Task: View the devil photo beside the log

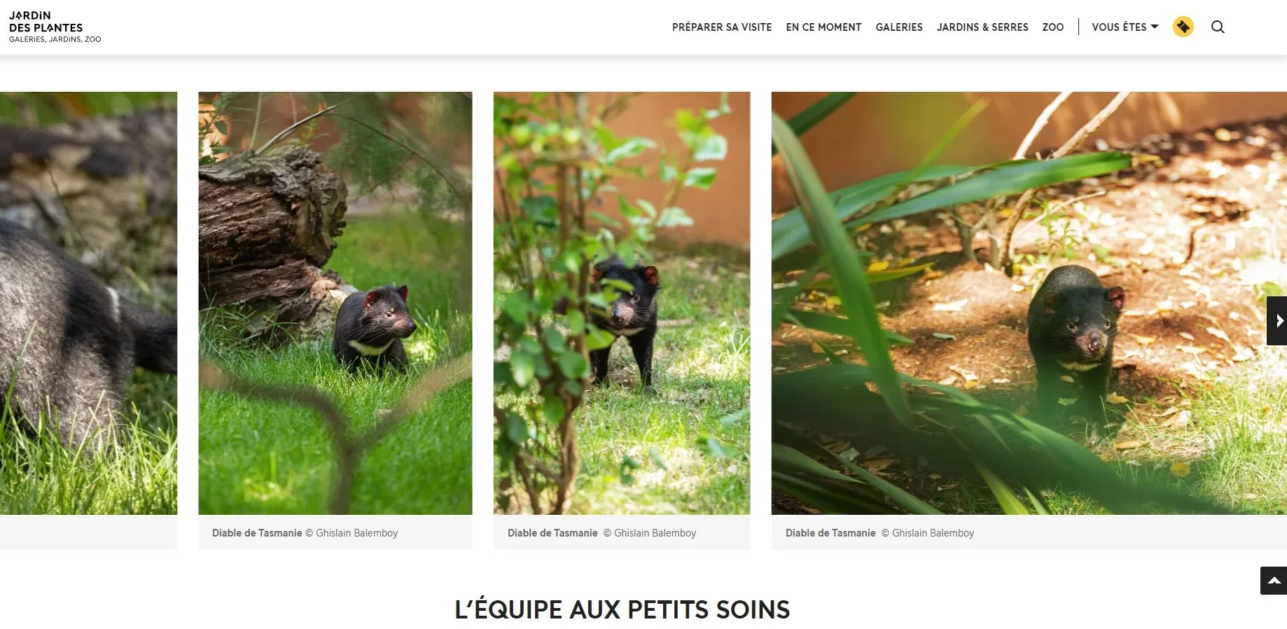Action: pyautogui.click(x=335, y=303)
